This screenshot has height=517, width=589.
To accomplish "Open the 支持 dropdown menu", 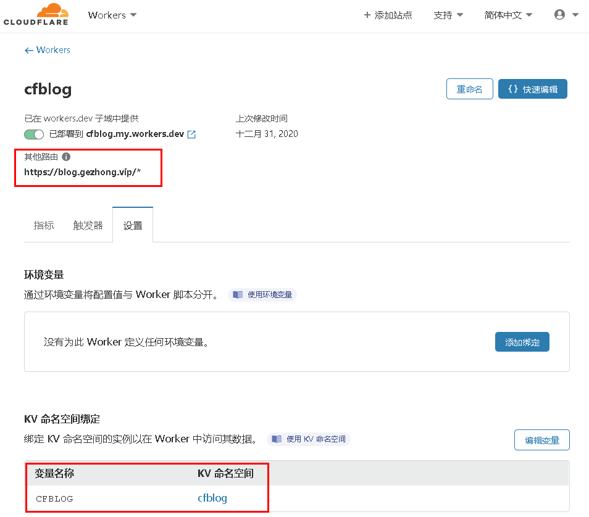I will click(x=448, y=15).
